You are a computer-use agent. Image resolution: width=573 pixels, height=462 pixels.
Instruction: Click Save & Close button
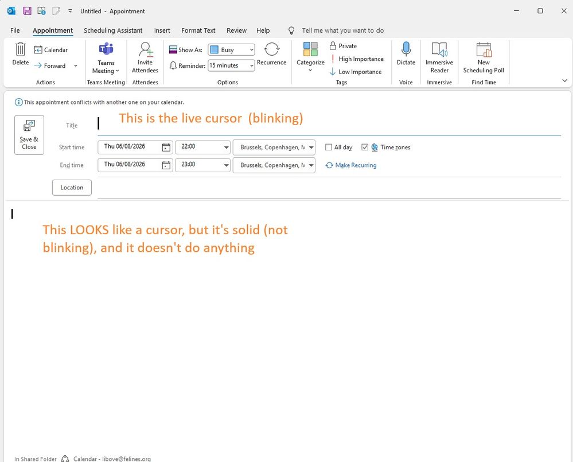[x=29, y=135]
